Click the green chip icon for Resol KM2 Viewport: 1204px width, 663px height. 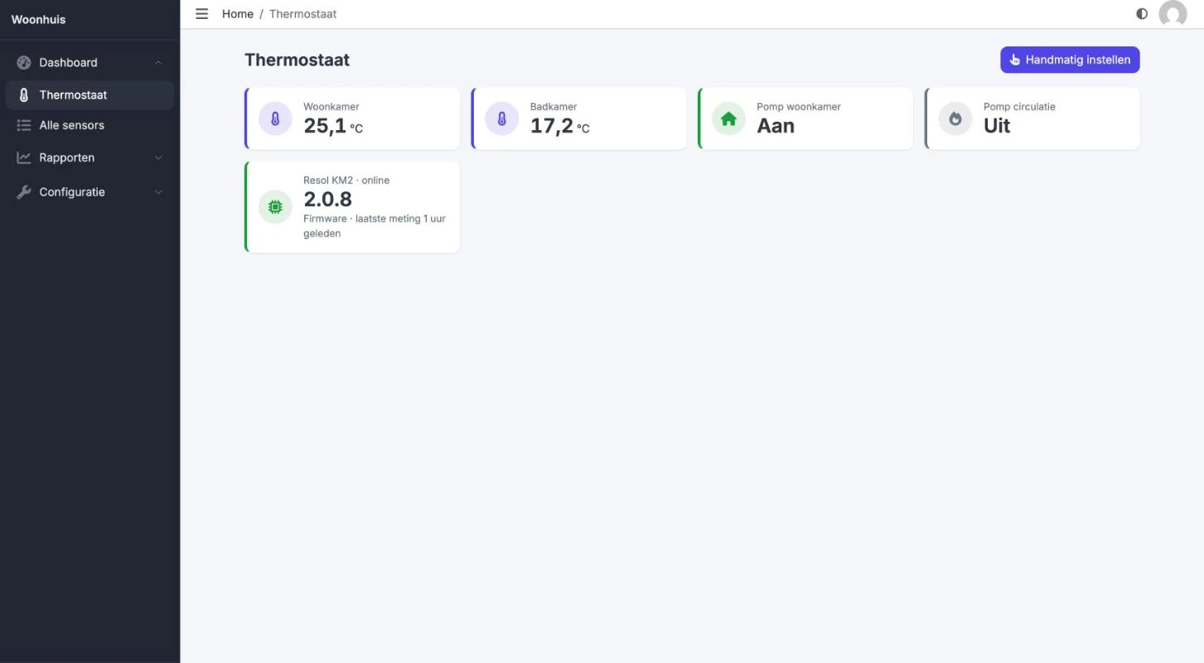coord(275,207)
